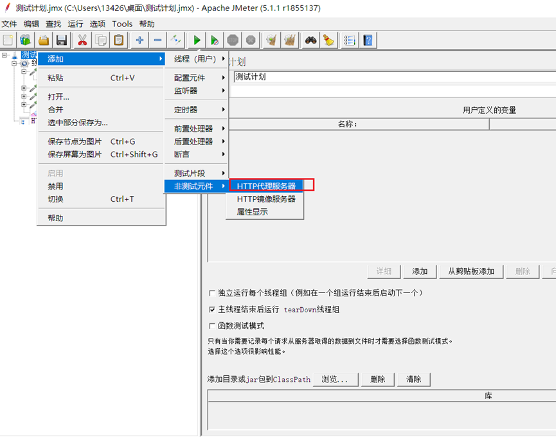Viewport: 556px width, 437px height.
Task: Expand 前置处理器 submenu
Action: tap(197, 129)
